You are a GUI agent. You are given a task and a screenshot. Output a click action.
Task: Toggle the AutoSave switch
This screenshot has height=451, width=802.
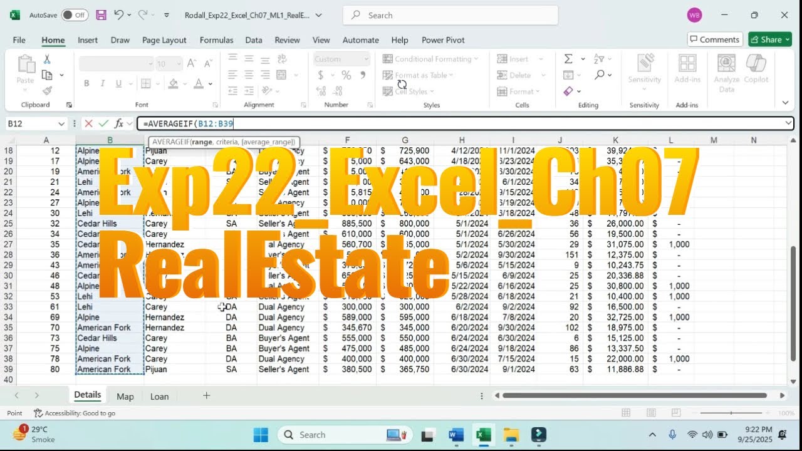[75, 15]
